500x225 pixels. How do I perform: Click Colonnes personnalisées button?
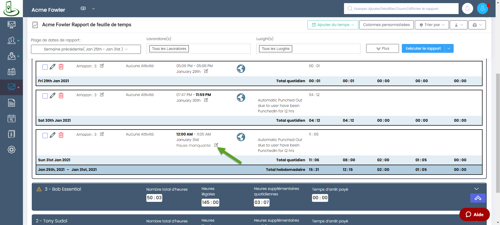click(386, 25)
